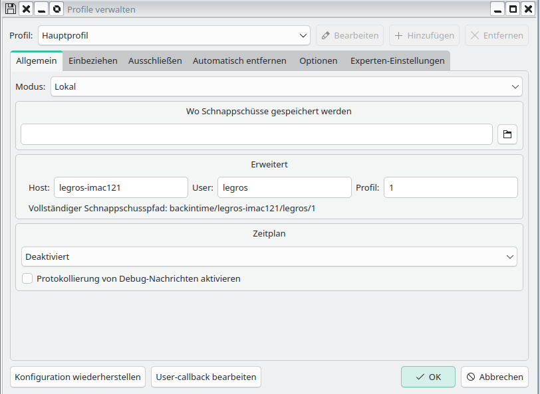Click into the Host field containing legros-imac121
540x394 pixels.
pyautogui.click(x=121, y=187)
